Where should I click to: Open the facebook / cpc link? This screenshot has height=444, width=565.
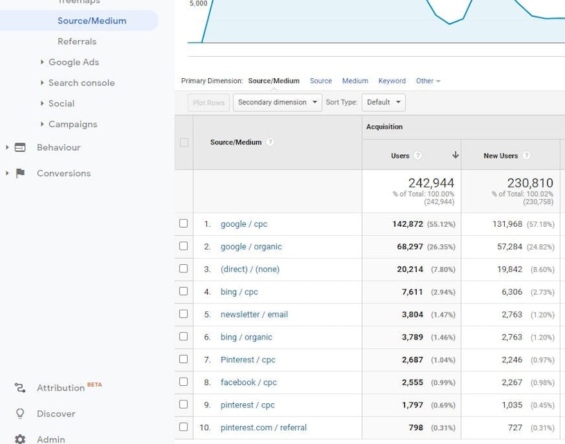(x=249, y=382)
